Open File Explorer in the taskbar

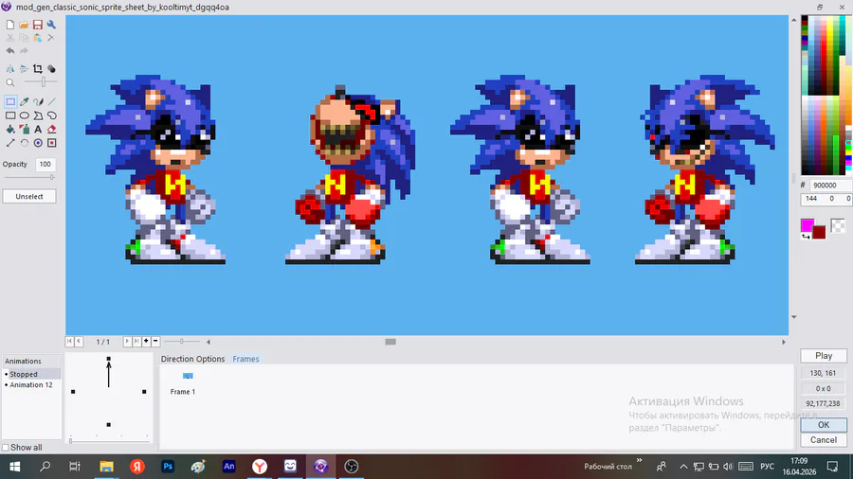(106, 467)
